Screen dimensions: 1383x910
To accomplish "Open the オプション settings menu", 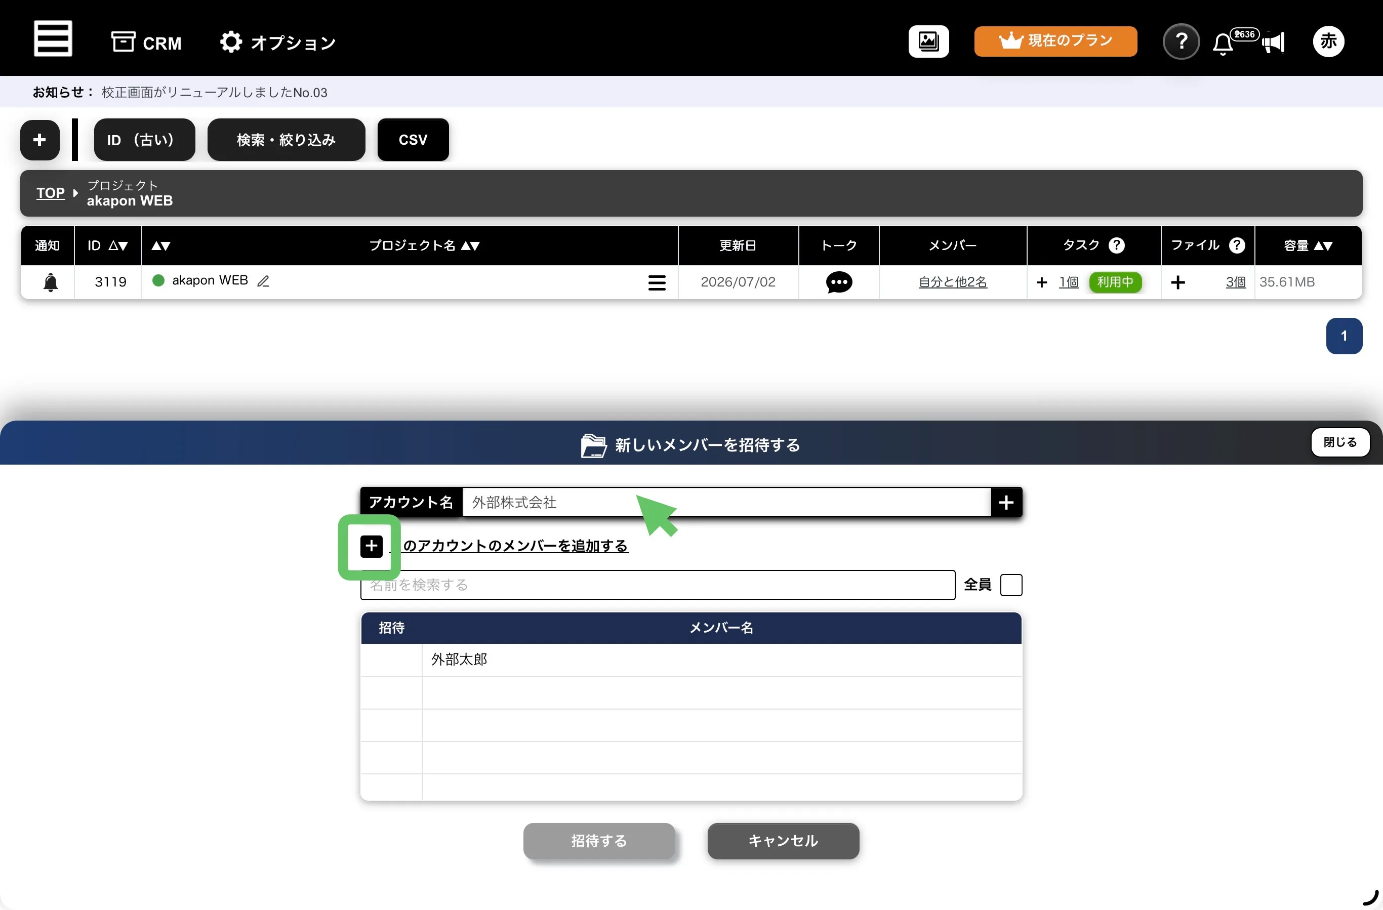I will pos(278,43).
